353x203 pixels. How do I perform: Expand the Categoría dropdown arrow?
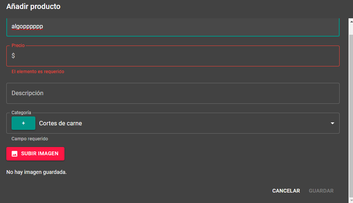[332, 123]
